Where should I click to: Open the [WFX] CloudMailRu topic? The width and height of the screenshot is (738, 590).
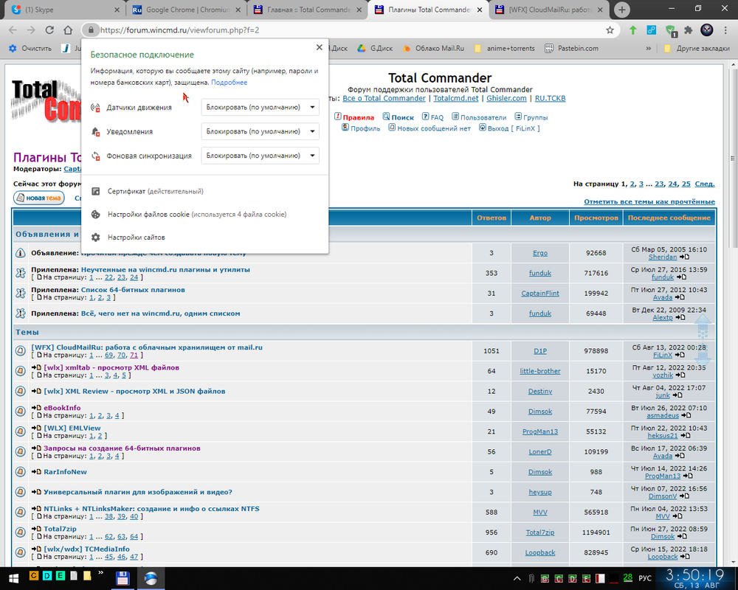coord(147,347)
